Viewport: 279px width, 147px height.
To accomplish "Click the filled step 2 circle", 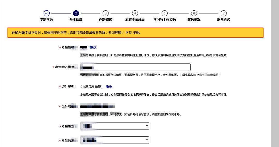I will [x=76, y=13].
